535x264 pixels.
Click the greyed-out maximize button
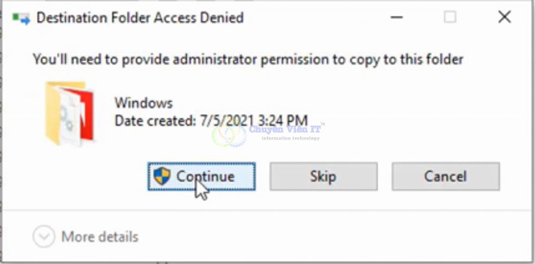[x=450, y=18]
